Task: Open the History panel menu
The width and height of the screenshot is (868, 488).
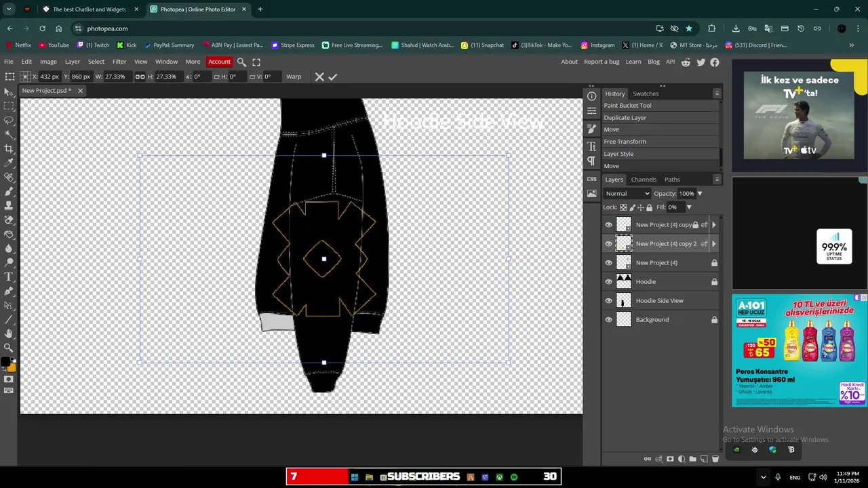Action: (717, 94)
